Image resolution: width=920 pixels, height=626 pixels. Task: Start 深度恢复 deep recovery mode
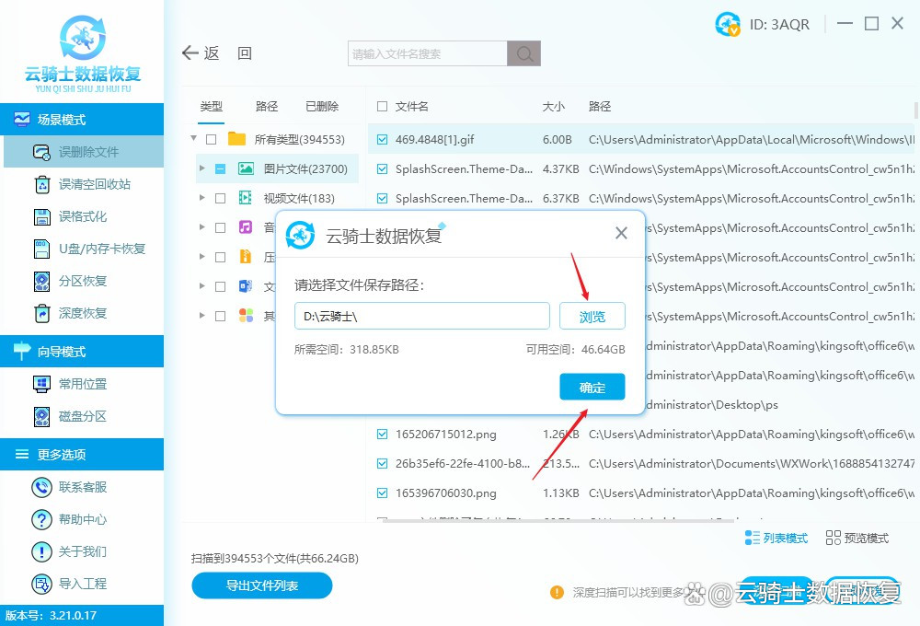tap(82, 313)
